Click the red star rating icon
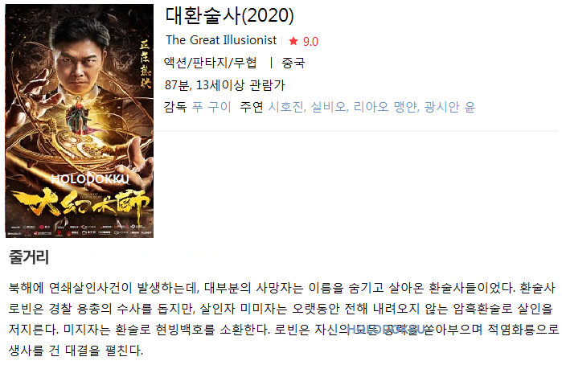Viewport: 562px width, 365px height. pyautogui.click(x=293, y=41)
